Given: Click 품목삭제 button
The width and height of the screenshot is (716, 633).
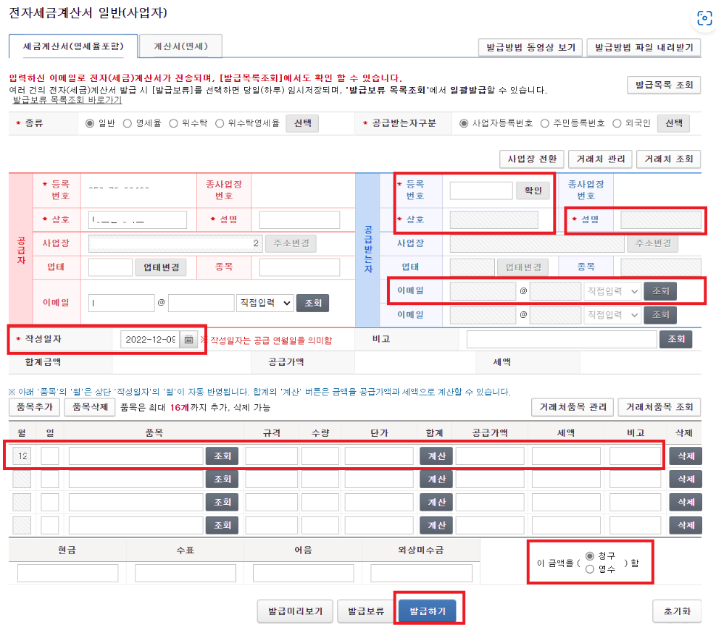Looking at the screenshot, I should pos(90,407).
